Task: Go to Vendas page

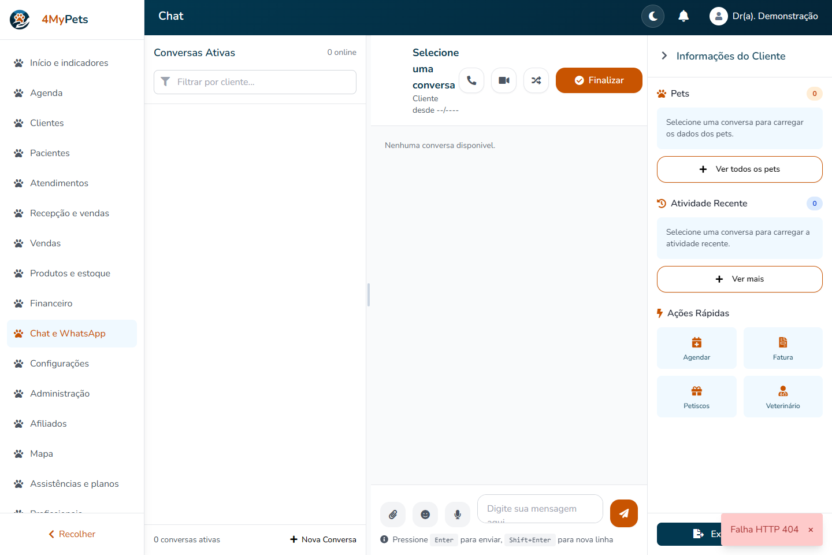Action: 72,243
